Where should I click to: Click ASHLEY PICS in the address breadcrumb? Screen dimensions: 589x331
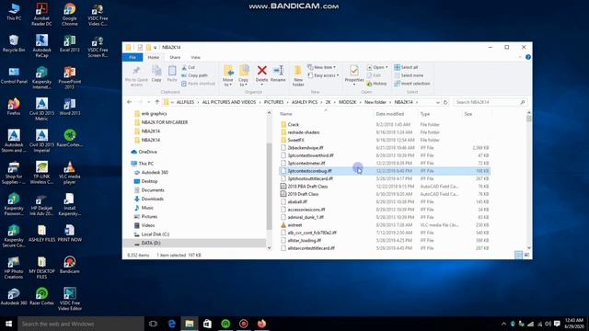305,102
